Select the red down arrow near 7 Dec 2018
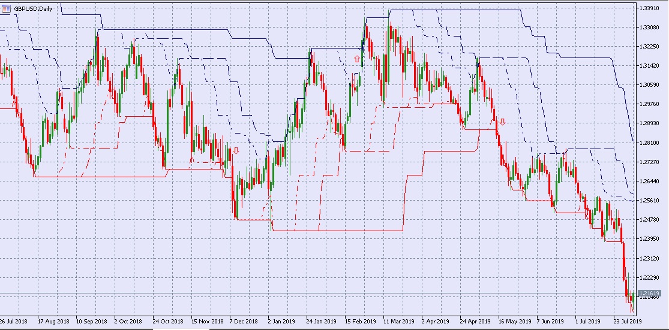The image size is (669, 330). (x=236, y=151)
